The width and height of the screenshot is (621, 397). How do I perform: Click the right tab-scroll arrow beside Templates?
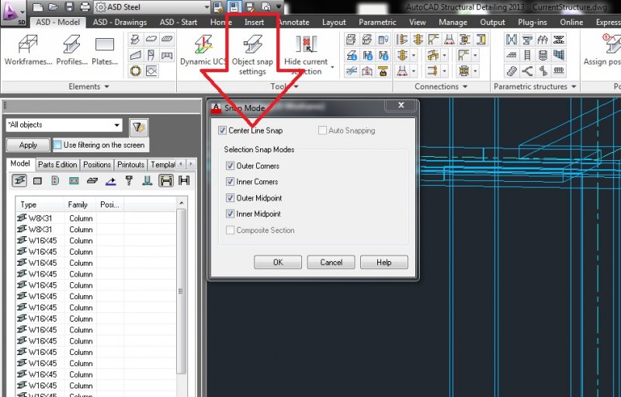pos(190,164)
